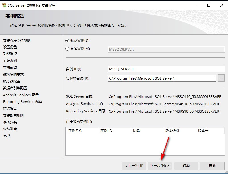
Task: Select 完成 step in sidebar
Action: pyautogui.click(x=7, y=136)
